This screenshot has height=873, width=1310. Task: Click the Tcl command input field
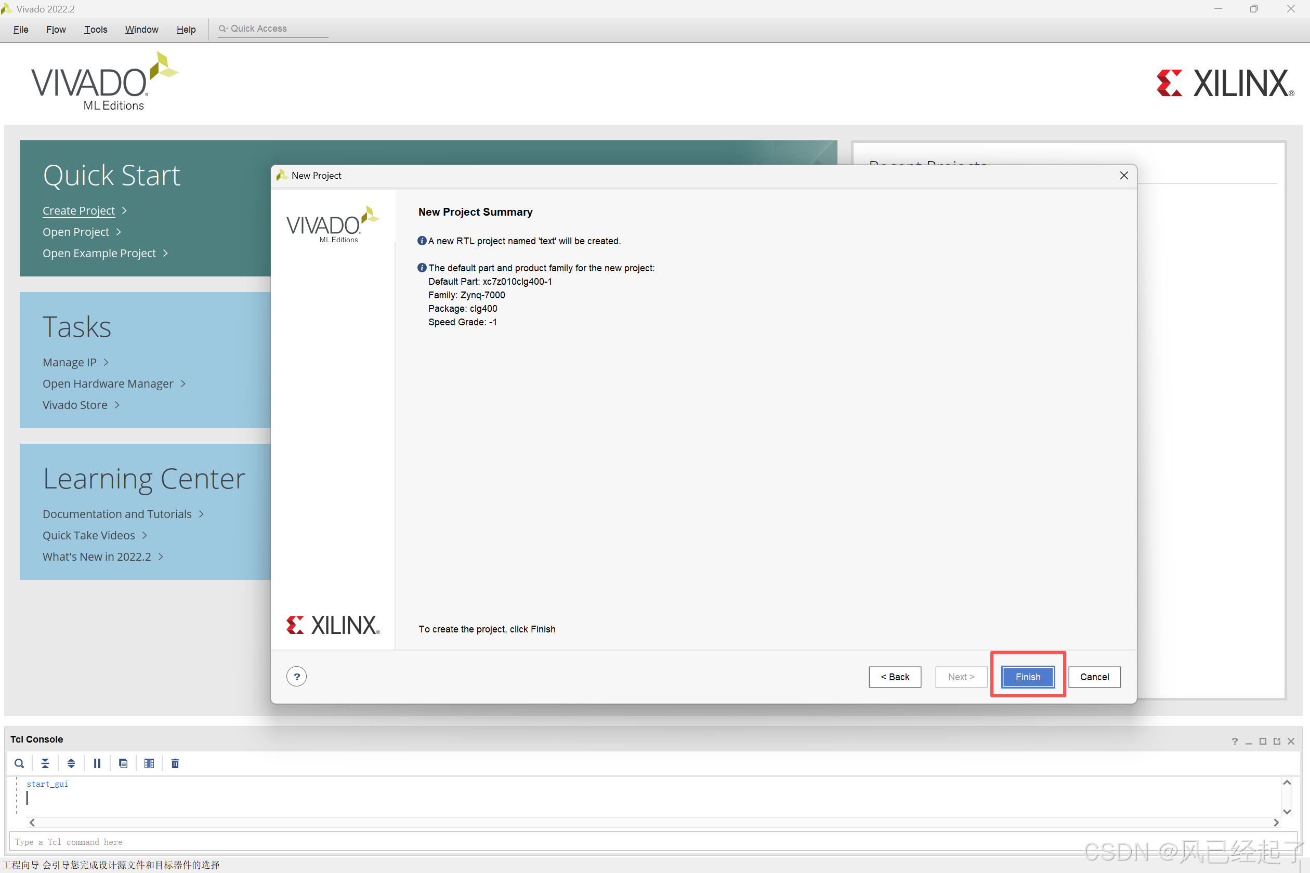(653, 841)
